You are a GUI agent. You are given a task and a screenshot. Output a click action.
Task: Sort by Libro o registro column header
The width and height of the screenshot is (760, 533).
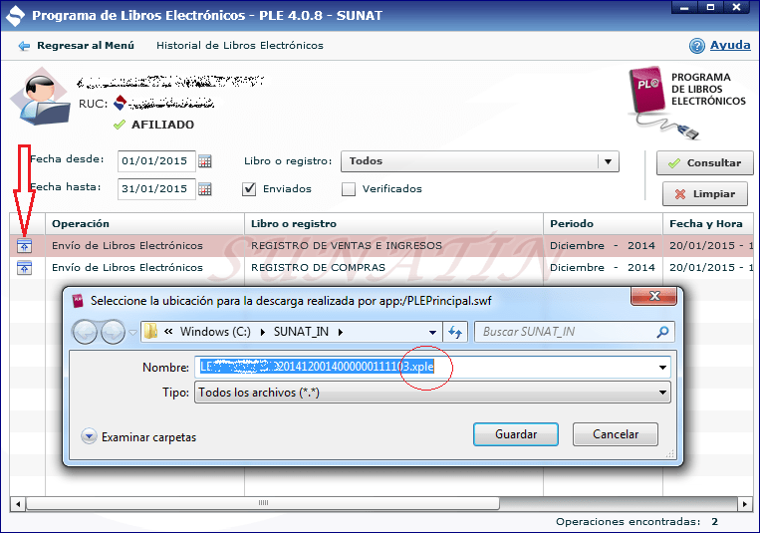coord(394,223)
